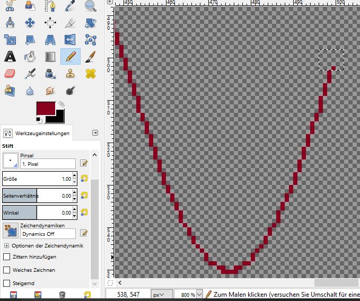This screenshot has width=360, height=301.
Task: Enable the Zittern hinzufügen checkbox
Action: (x=7, y=257)
